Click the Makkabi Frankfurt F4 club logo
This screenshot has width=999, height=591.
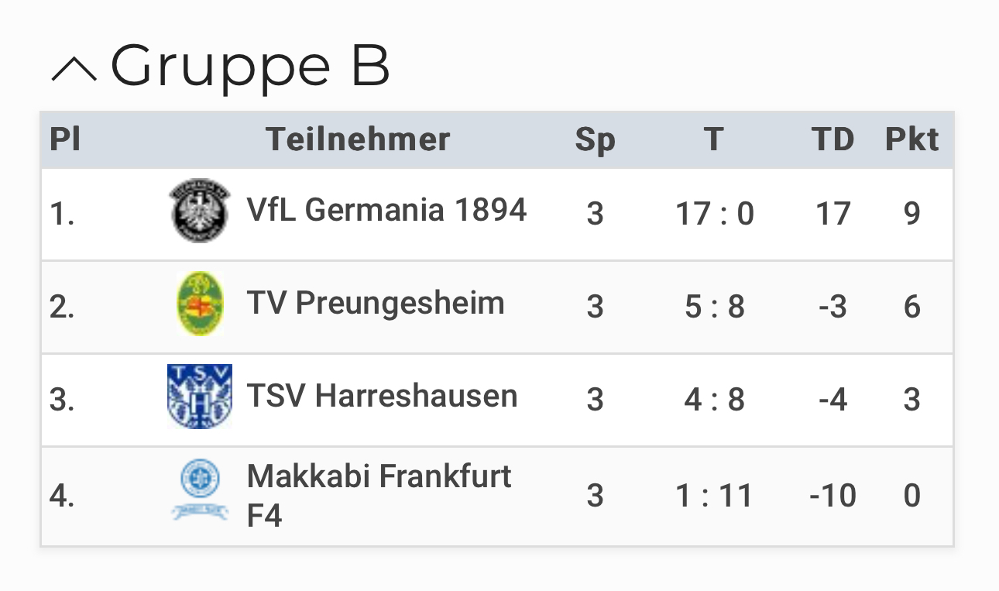click(x=200, y=490)
